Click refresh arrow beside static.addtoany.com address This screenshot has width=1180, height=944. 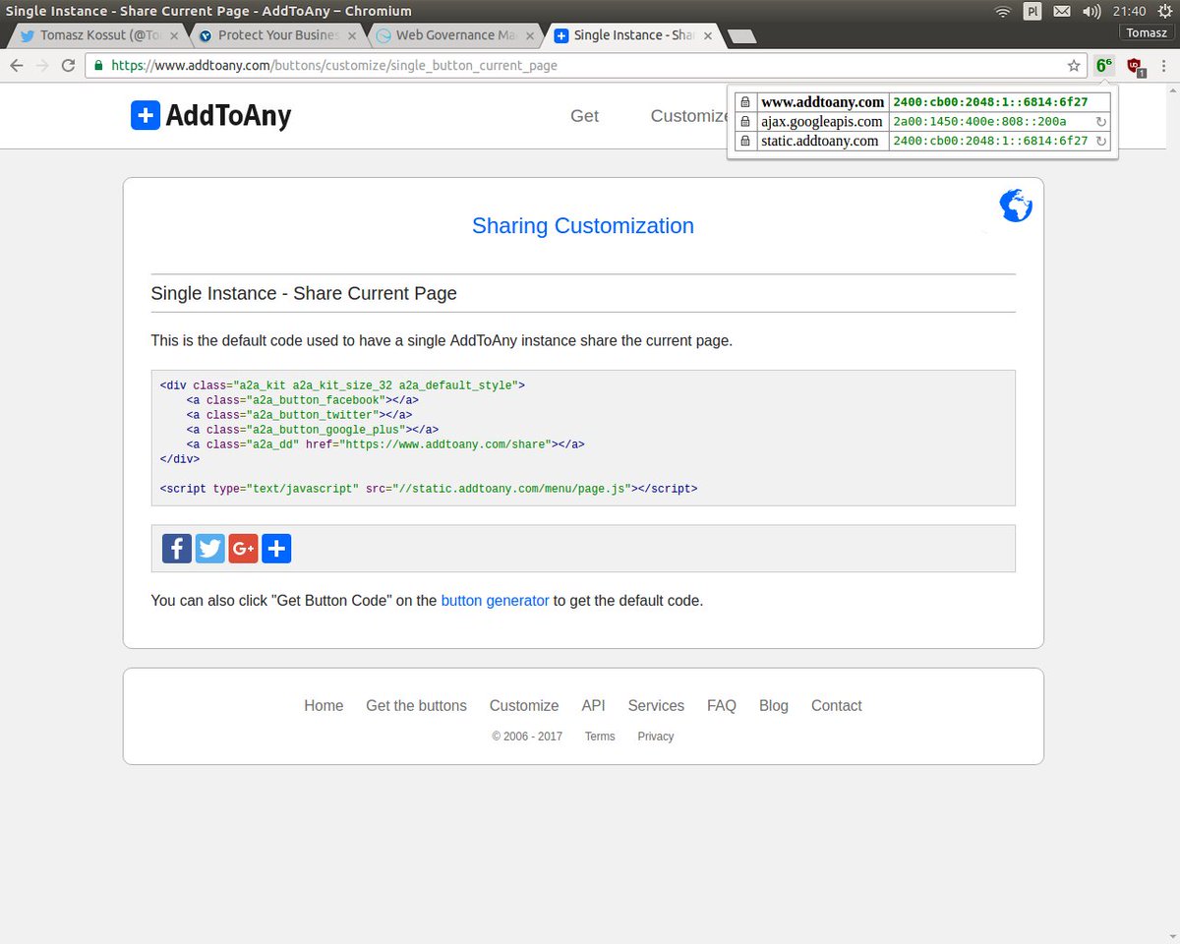[x=1101, y=141]
